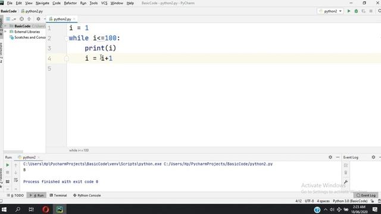Expand the External Libraries node
The image size is (381, 214).
tap(5, 32)
